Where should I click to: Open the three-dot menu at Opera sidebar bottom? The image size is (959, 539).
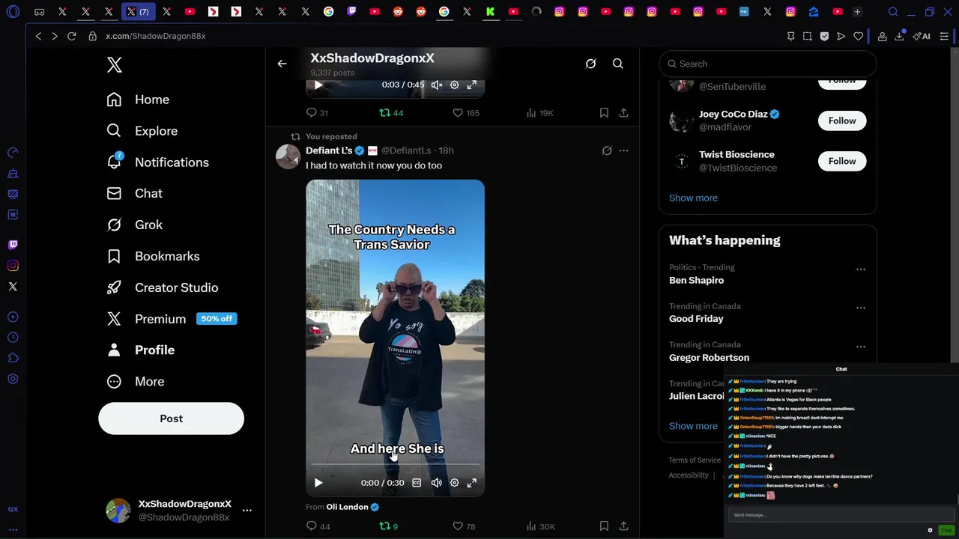coord(13,529)
